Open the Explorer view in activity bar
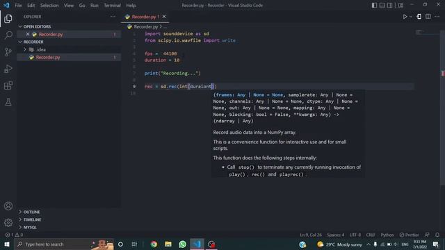Viewport: 445px width, 250px height. click(x=8, y=19)
